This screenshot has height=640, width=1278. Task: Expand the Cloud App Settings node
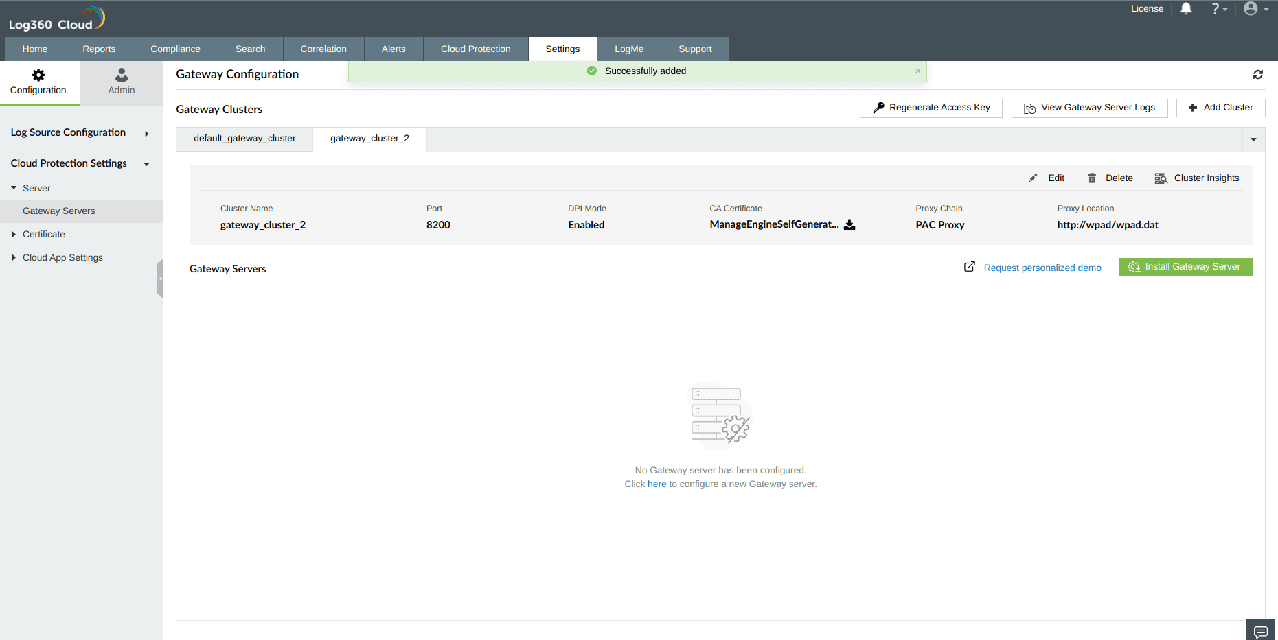pos(14,258)
